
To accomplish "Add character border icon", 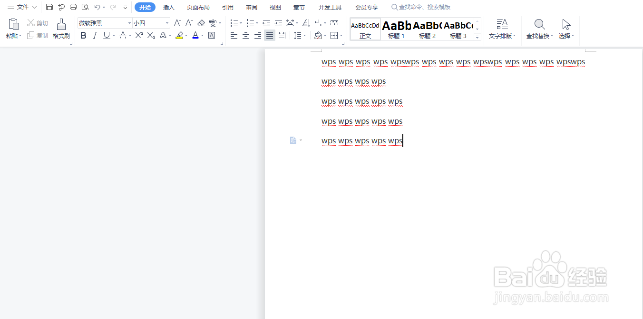I will click(x=212, y=35).
